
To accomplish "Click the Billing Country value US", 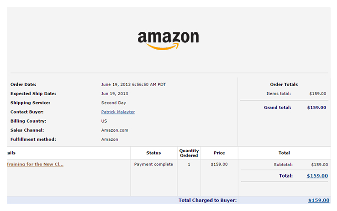I will point(104,121).
